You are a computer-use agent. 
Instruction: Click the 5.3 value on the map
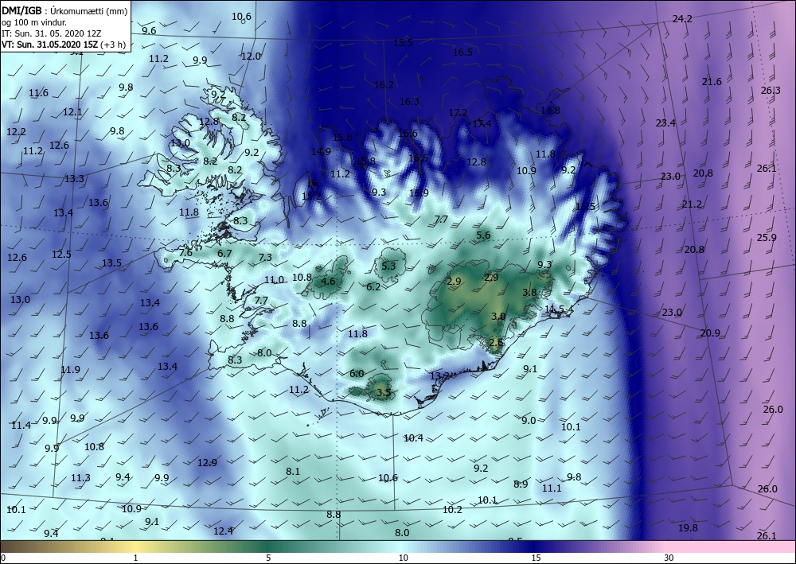pos(388,266)
